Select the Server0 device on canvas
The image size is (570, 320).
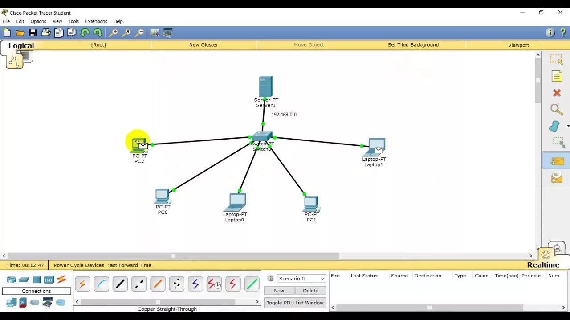coord(265,86)
